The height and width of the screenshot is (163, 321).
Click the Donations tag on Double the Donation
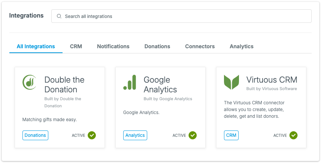pos(35,135)
